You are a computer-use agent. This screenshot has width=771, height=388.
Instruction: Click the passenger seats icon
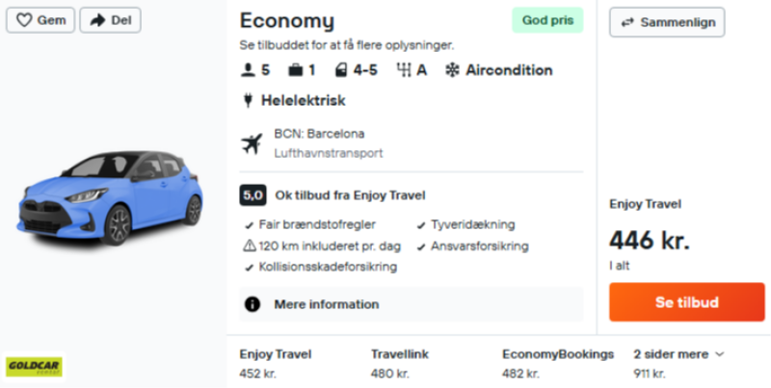point(248,70)
